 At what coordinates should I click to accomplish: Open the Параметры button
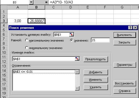click(x=125, y=65)
